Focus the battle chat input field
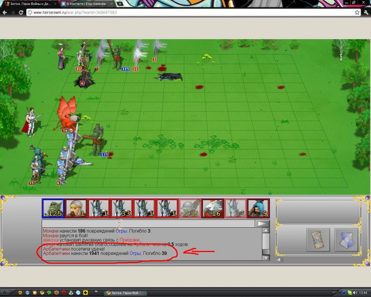This screenshot has height=297, width=371. [x=148, y=223]
